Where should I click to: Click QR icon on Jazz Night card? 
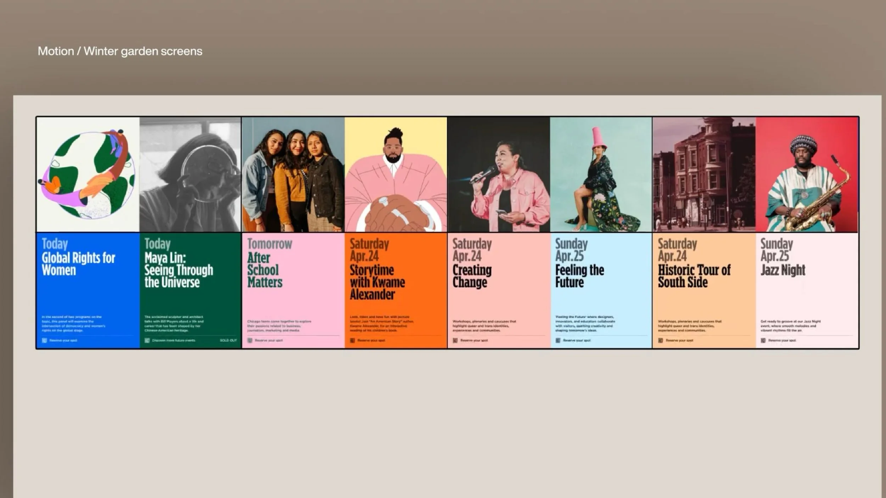coord(763,340)
